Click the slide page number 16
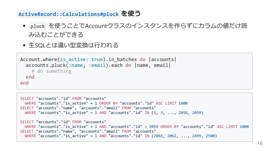The height and width of the screenshot is (151, 269). [x=260, y=143]
